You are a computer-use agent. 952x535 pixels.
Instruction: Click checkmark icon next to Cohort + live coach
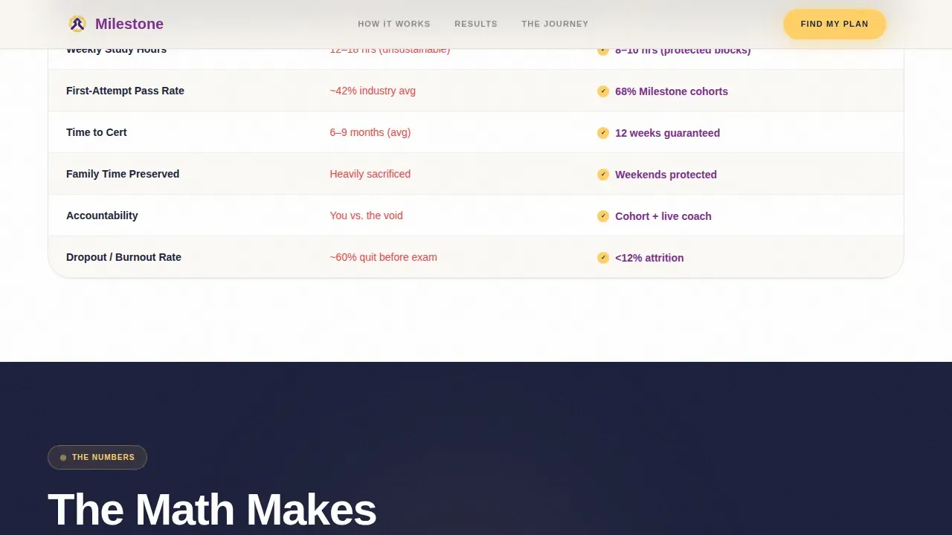point(603,216)
